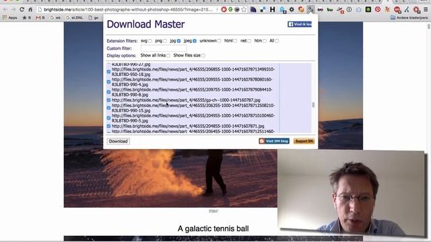This screenshot has height=242, width=431.
Task: Open the Apps bookmarks shortcut
Action: (9, 17)
